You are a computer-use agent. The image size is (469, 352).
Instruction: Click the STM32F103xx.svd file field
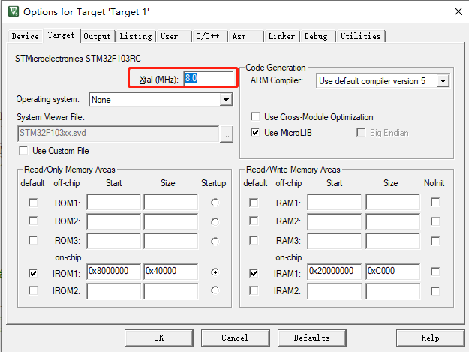tap(118, 134)
